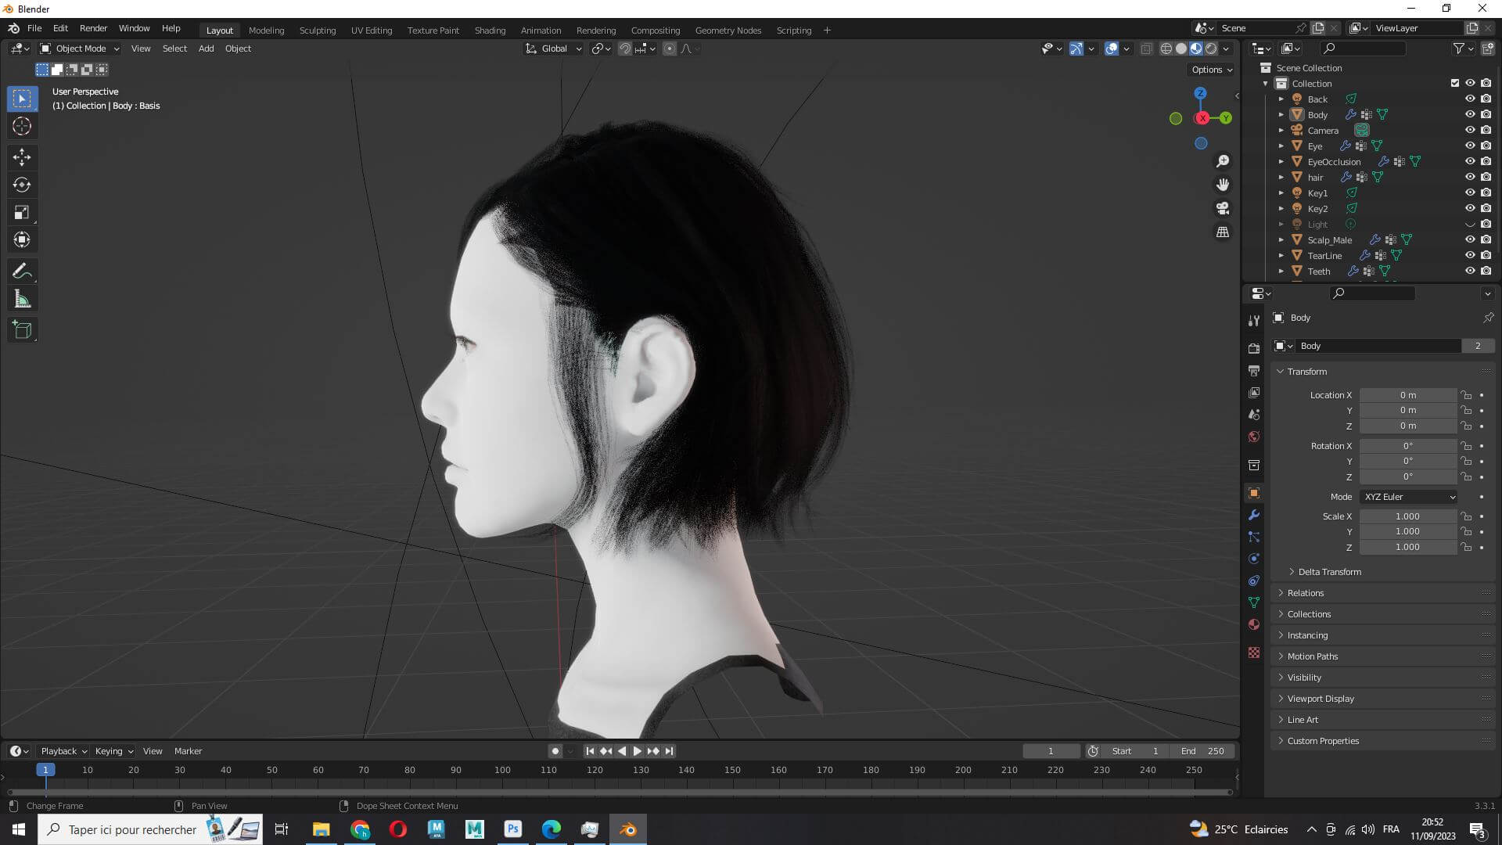
Task: Hide the Scalp_Male object eye toggle
Action: [1470, 239]
